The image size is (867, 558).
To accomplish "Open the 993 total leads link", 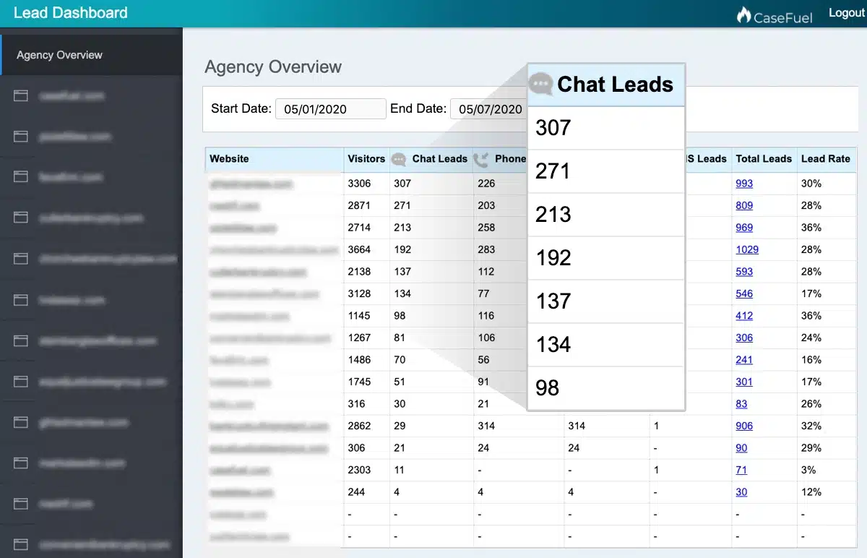I will point(744,184).
